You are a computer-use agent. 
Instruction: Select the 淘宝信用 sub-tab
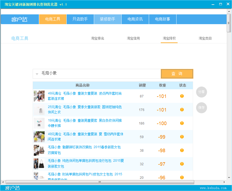[x=133, y=38]
